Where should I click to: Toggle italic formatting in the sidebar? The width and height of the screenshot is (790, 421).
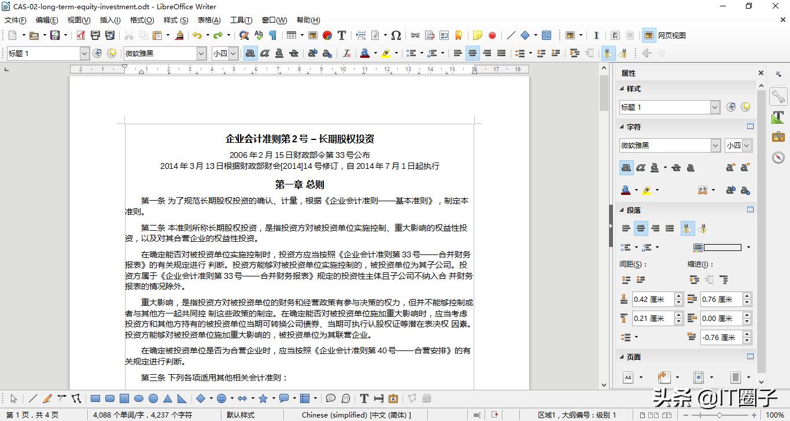coord(641,167)
